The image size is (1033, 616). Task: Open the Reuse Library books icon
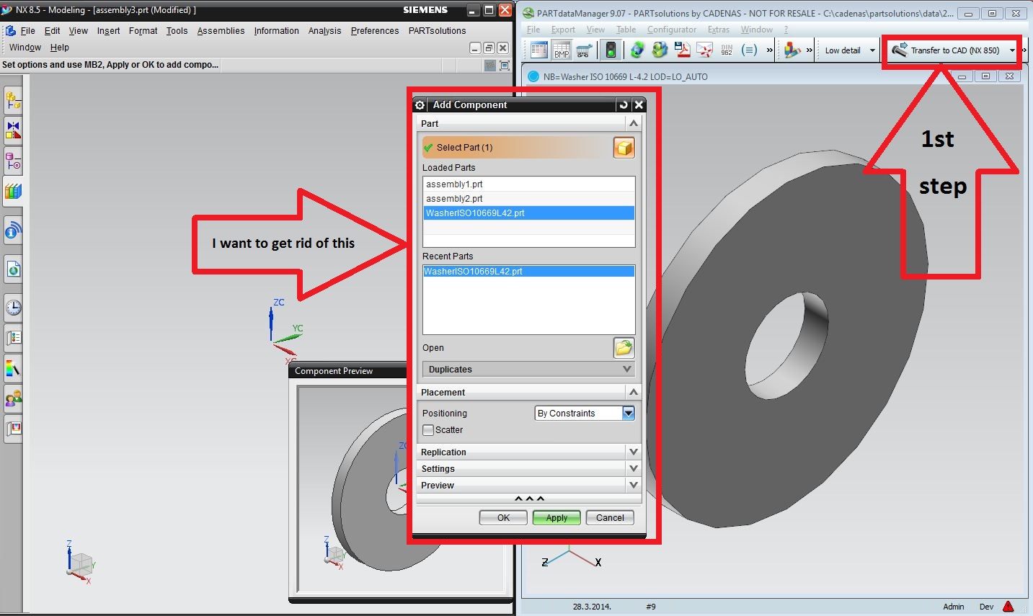click(13, 191)
